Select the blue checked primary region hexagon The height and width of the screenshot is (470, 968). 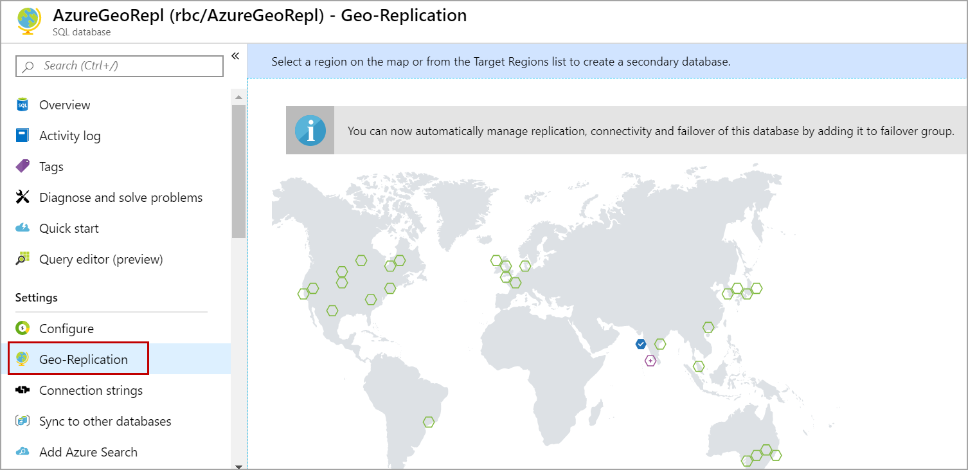(x=641, y=344)
